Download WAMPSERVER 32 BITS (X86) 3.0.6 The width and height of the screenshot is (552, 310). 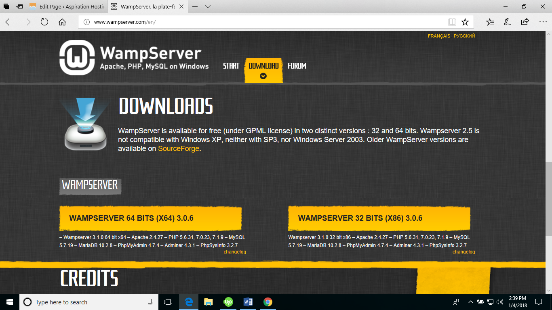pyautogui.click(x=379, y=218)
